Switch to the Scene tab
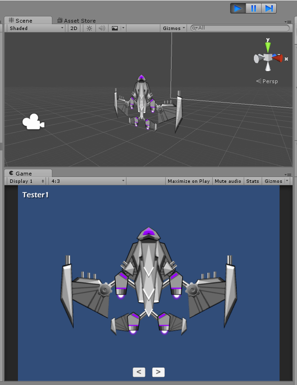297x385 pixels. [28, 20]
